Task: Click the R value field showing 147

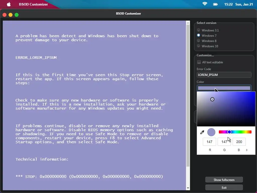Action: click(x=209, y=142)
